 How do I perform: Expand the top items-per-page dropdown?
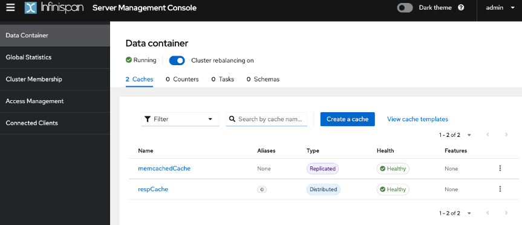pyautogui.click(x=455, y=135)
